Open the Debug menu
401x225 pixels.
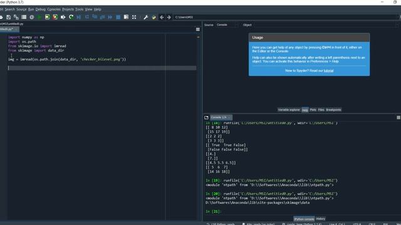[x=40, y=9]
